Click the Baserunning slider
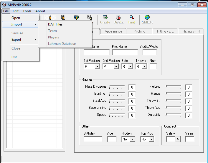 117,108
